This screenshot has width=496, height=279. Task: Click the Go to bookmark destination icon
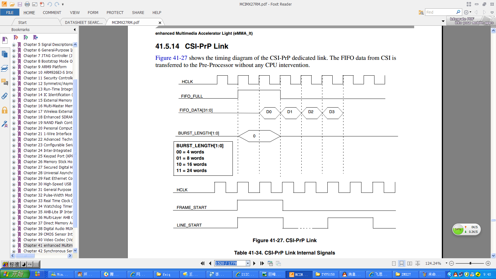coord(35,38)
